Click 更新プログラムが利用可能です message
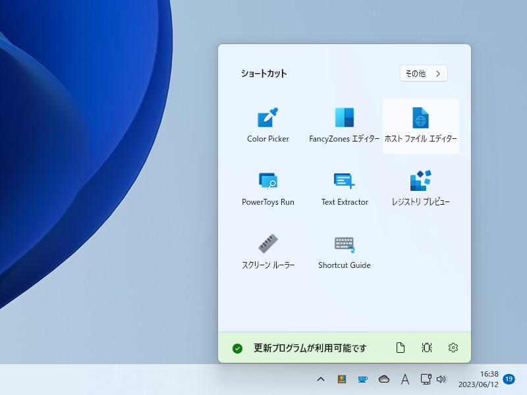Image resolution: width=527 pixels, height=395 pixels. point(310,348)
